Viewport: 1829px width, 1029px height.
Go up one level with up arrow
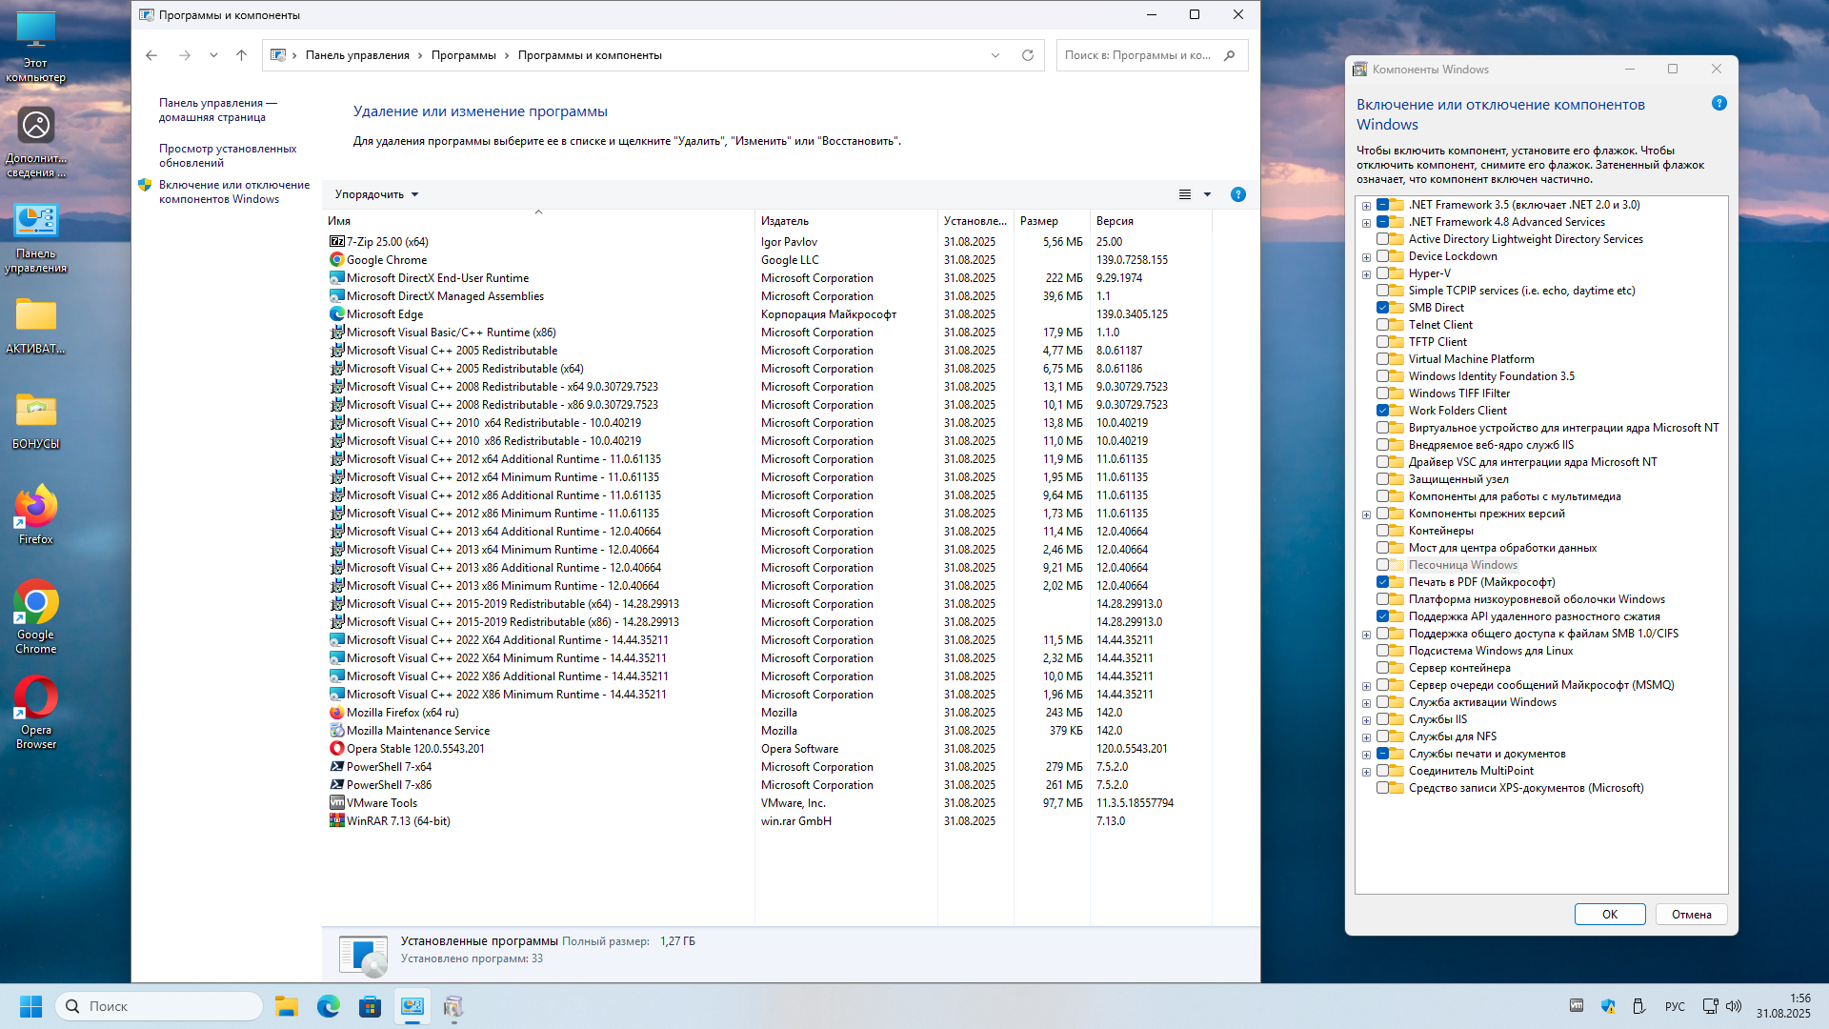(x=241, y=55)
